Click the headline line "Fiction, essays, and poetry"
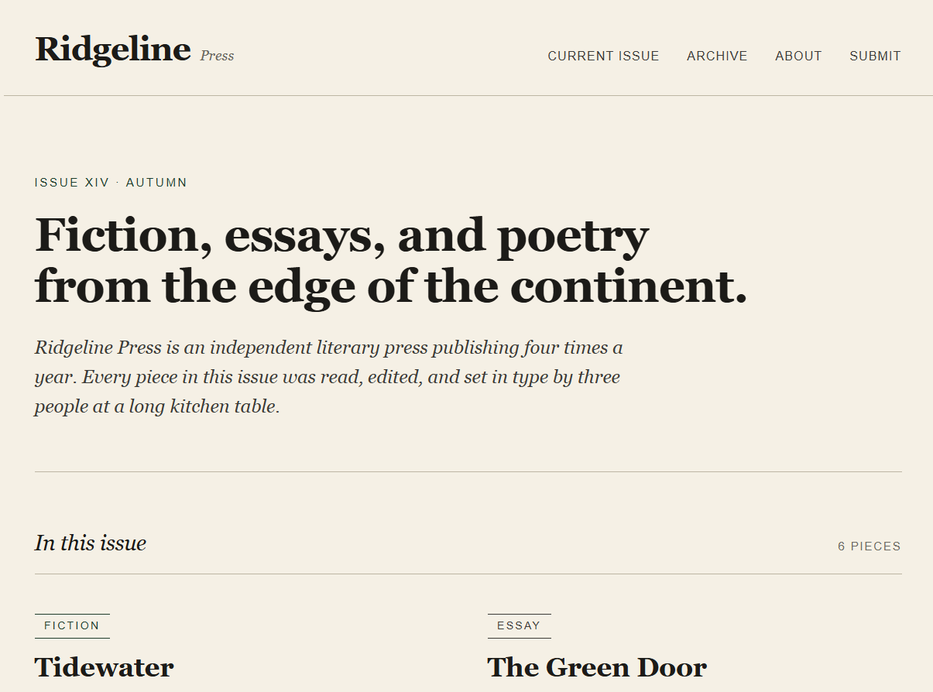Viewport: 933px width, 692px height. point(341,235)
